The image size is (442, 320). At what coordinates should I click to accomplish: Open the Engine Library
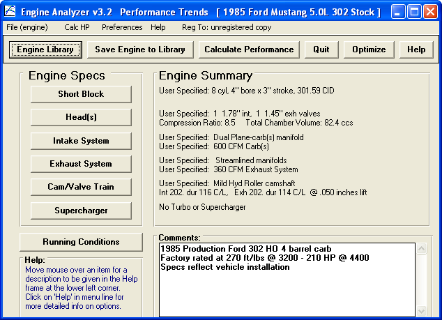[45, 49]
